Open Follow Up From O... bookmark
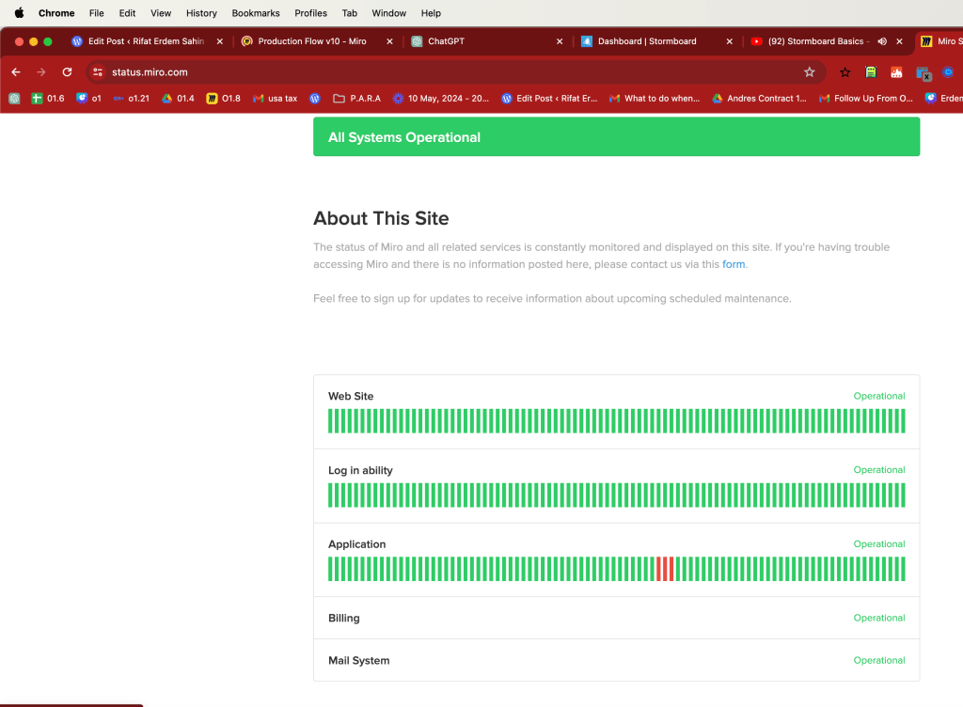 coord(866,98)
